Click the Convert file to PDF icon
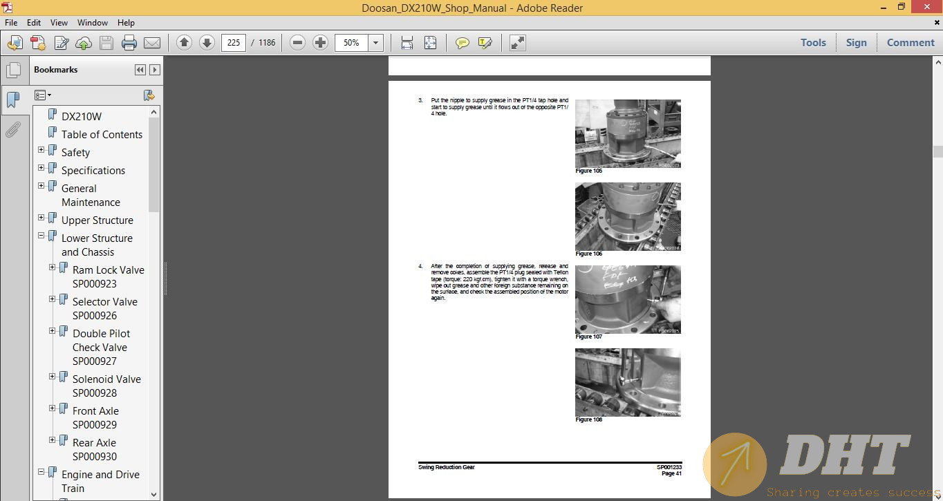The image size is (943, 501). [x=38, y=43]
